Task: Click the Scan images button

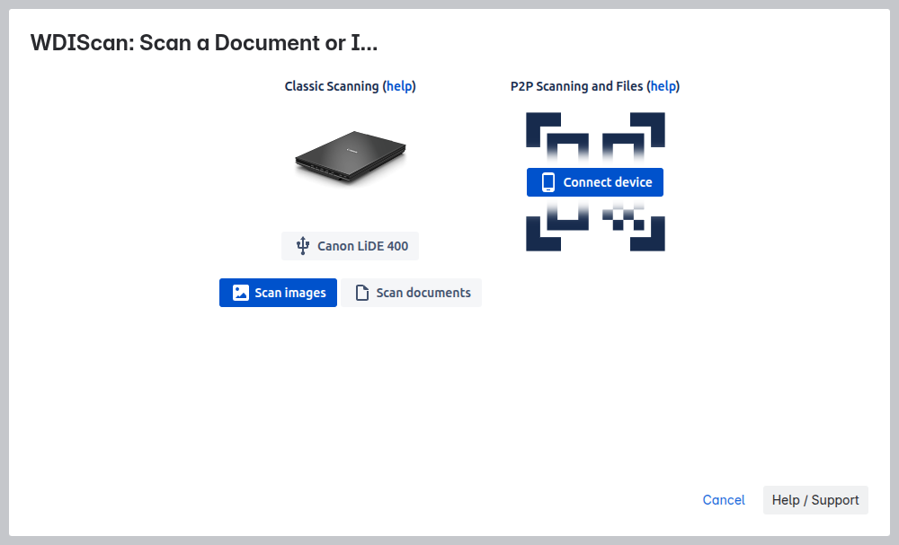Action: 278,293
